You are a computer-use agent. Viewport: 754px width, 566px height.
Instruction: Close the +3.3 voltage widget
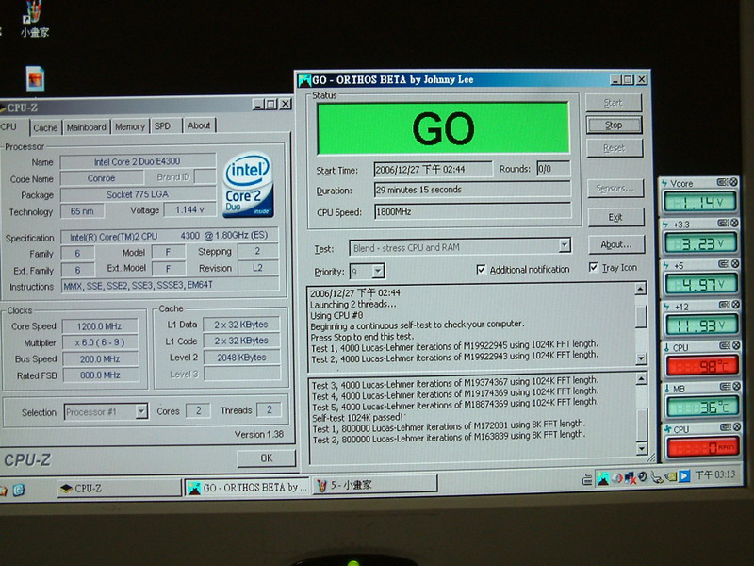click(734, 223)
